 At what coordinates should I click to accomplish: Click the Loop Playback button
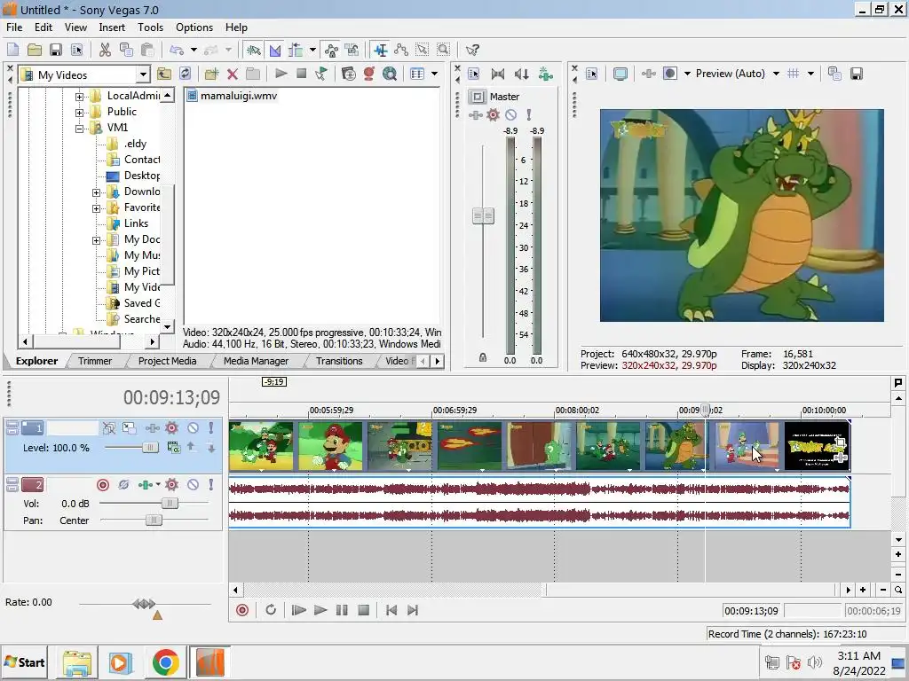tap(271, 610)
